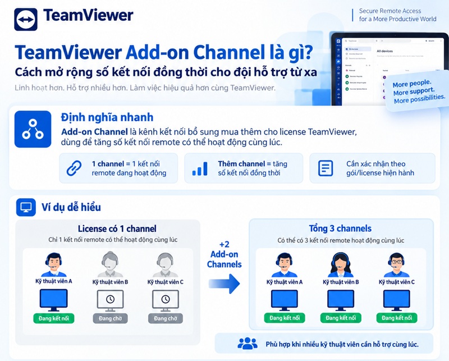Viewport: 449px width, 361px height.
Task: Click 'Kỹ thuật viên C' label in 3-channels panel
Action: click(x=397, y=282)
